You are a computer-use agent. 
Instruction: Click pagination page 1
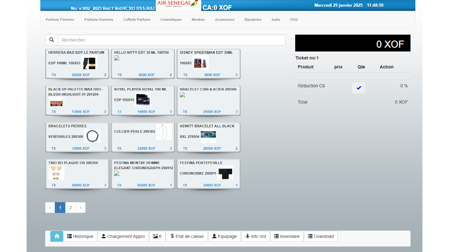pyautogui.click(x=60, y=208)
